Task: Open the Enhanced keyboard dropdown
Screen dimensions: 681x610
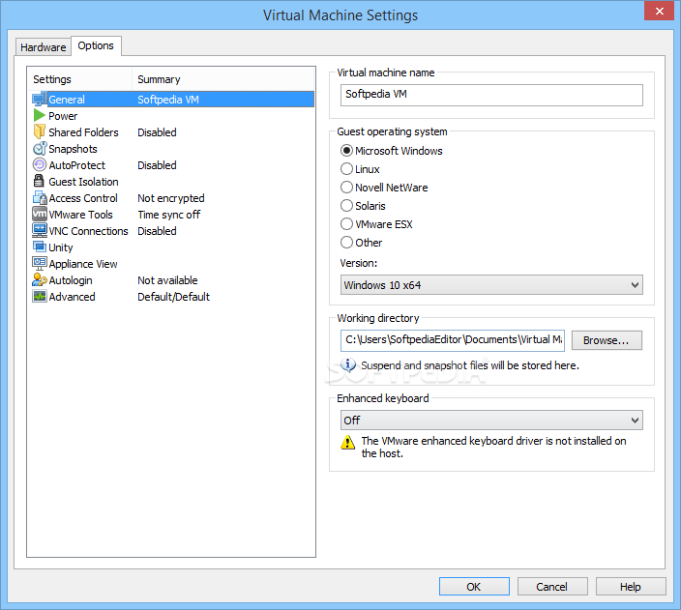Action: (491, 421)
